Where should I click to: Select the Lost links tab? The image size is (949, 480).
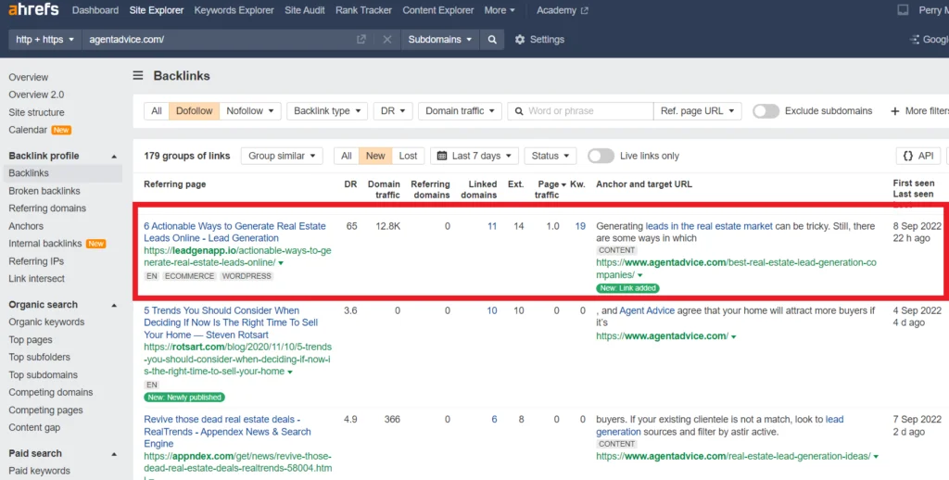[408, 156]
